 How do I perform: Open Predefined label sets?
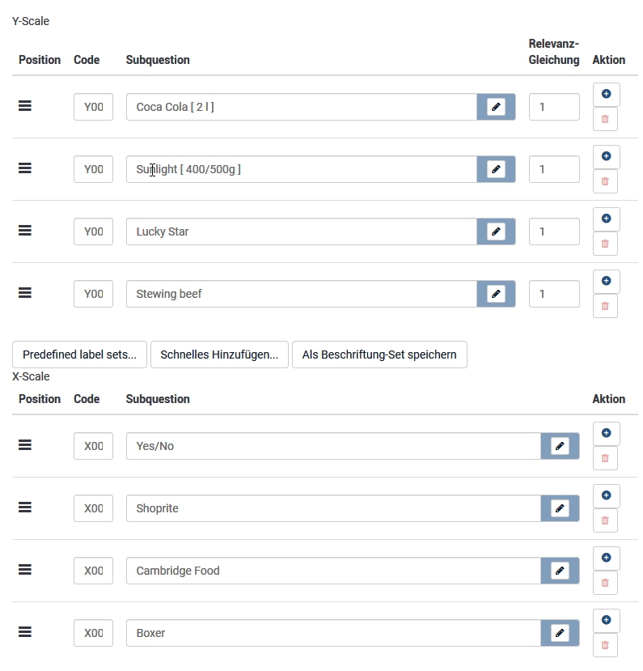(x=79, y=355)
